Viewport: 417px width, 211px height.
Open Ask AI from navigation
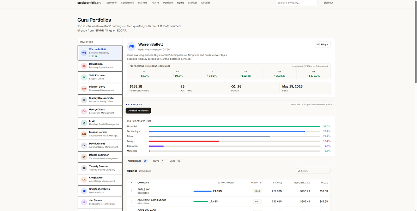click(155, 3)
